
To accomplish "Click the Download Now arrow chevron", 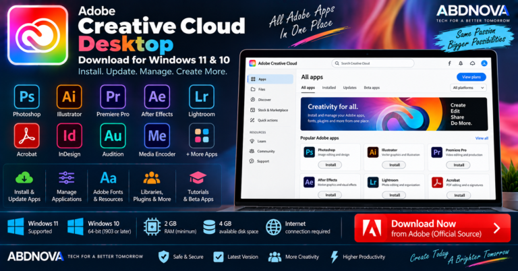I will [497, 228].
